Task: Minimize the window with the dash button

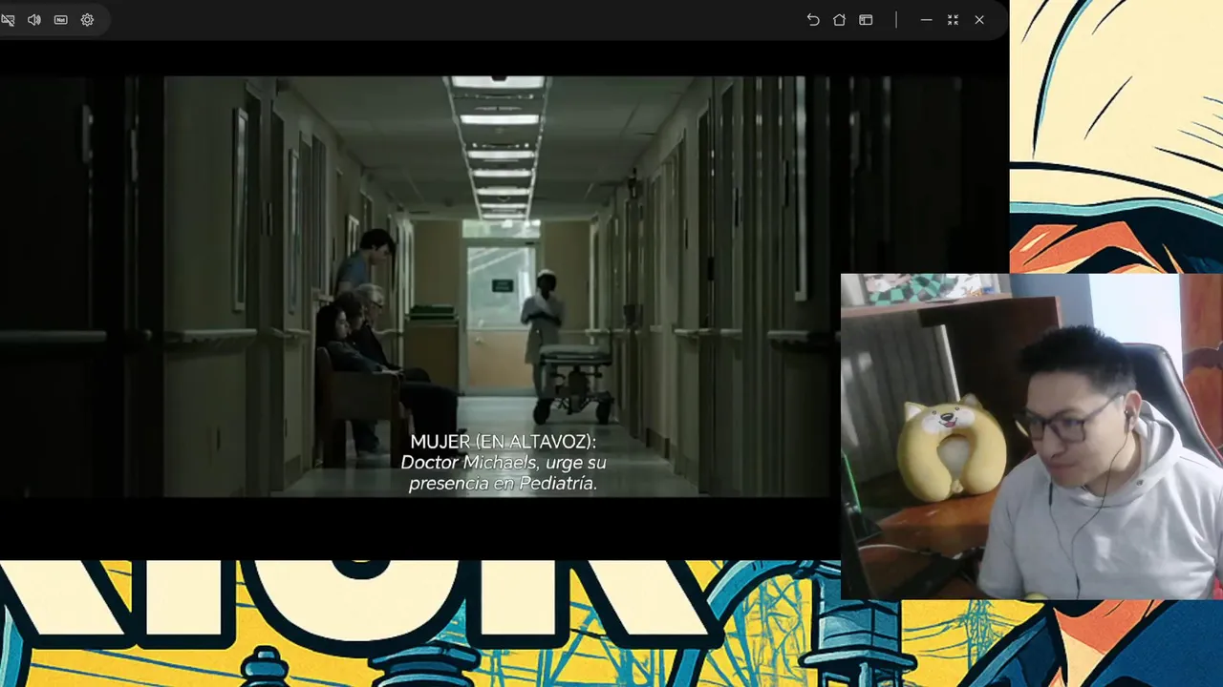Action: pos(926,20)
